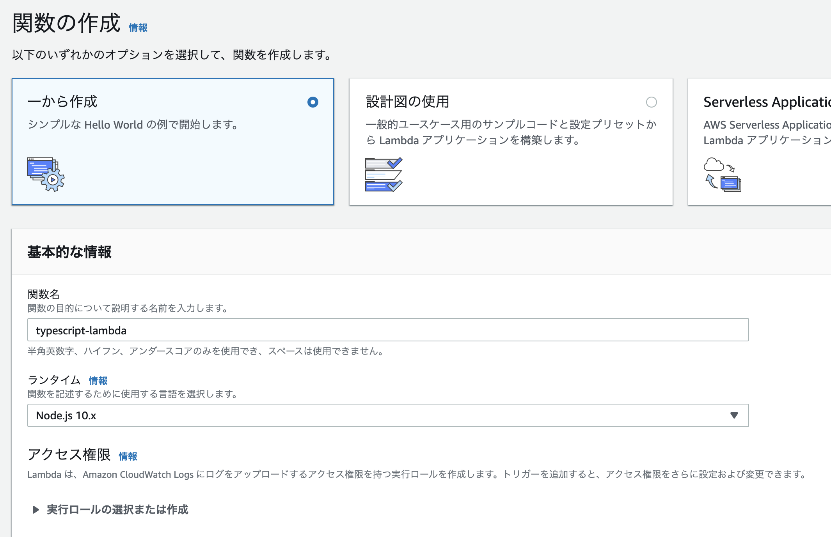The width and height of the screenshot is (831, 537).
Task: Click the Serverless Application Repository cloud icon
Action: click(722, 174)
